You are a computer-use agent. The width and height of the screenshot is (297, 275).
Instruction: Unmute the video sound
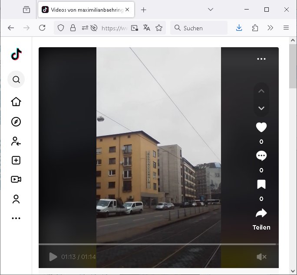point(261,257)
